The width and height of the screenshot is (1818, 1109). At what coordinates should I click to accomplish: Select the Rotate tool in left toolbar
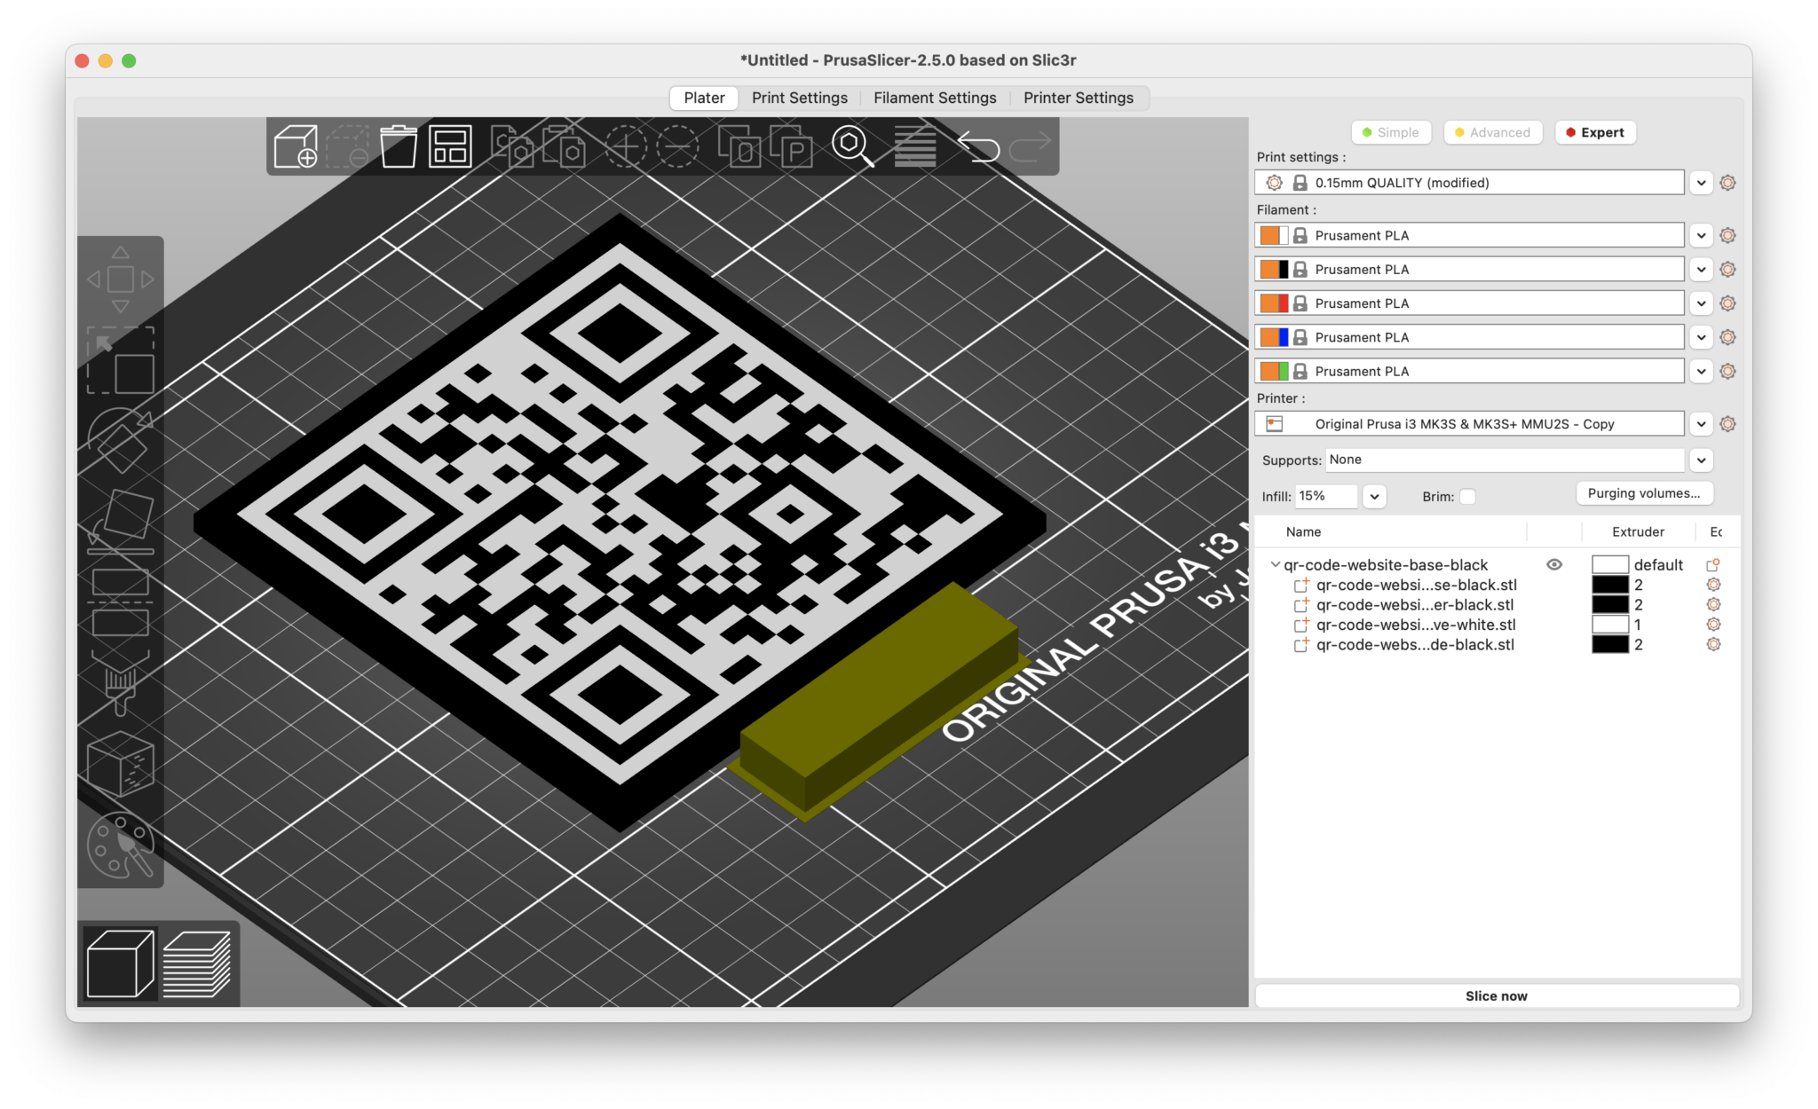point(121,441)
